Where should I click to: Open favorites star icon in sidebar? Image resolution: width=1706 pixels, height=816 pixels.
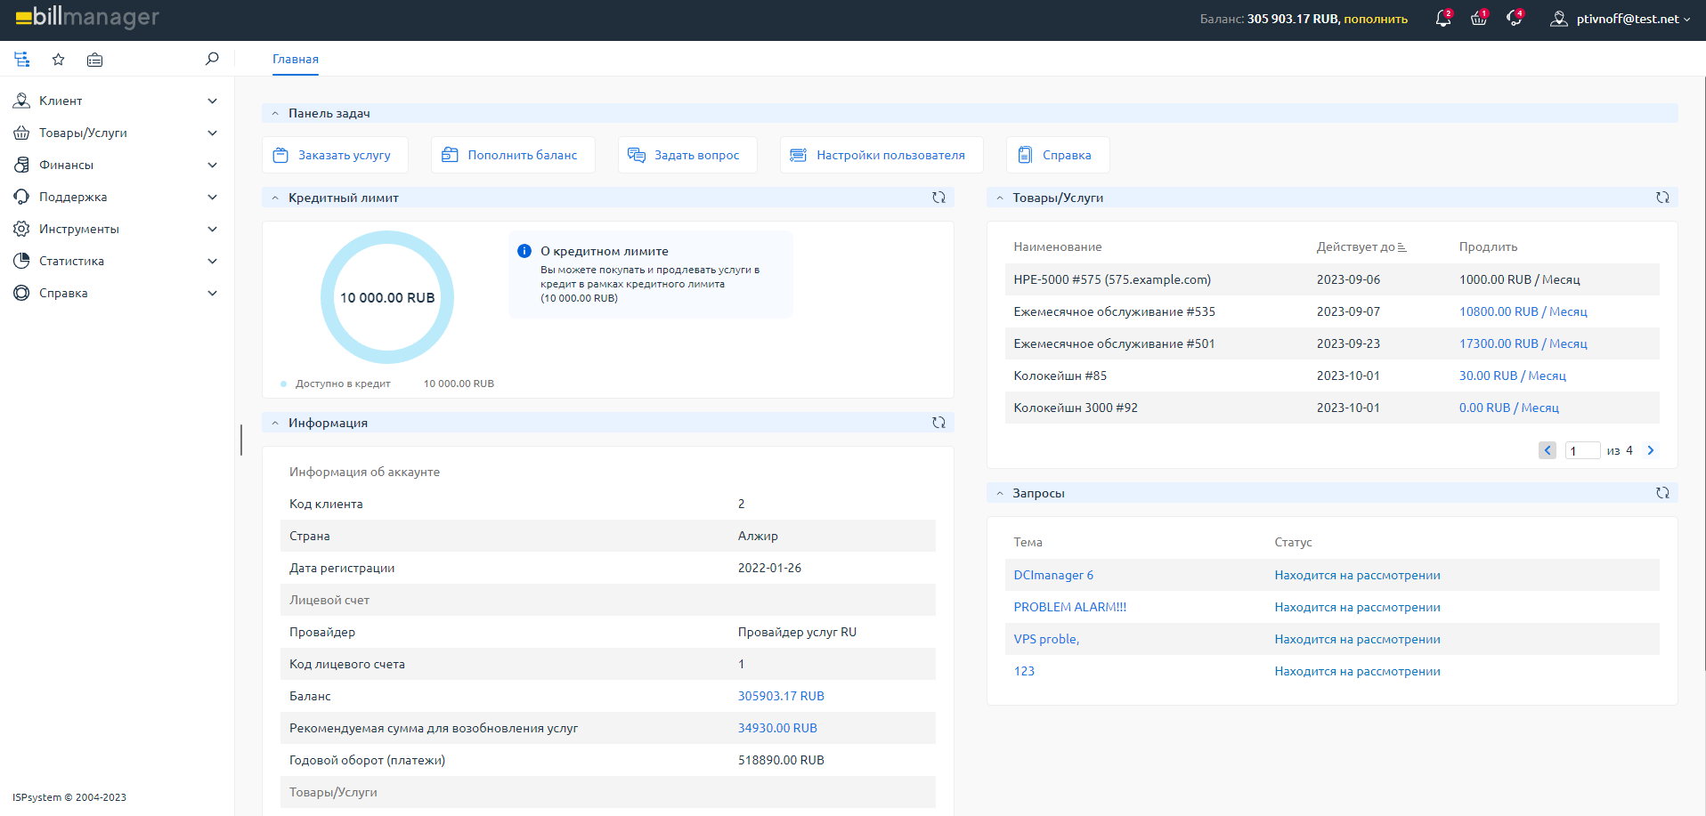[59, 60]
